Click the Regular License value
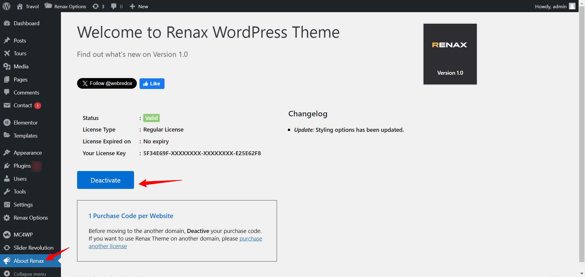This screenshot has height=277, width=585. click(x=164, y=130)
